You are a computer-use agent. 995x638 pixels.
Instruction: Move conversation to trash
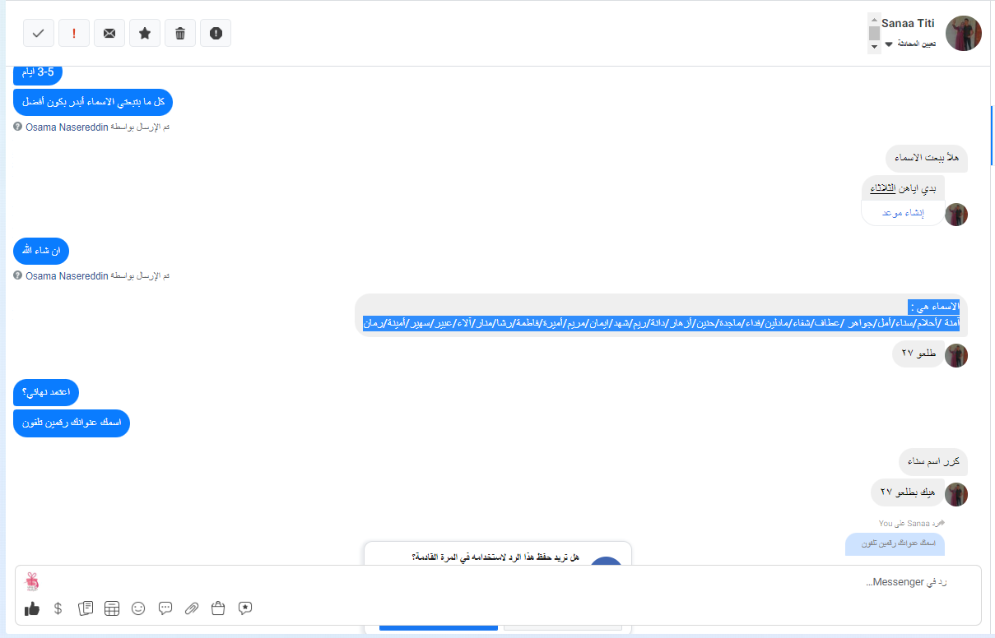point(180,33)
